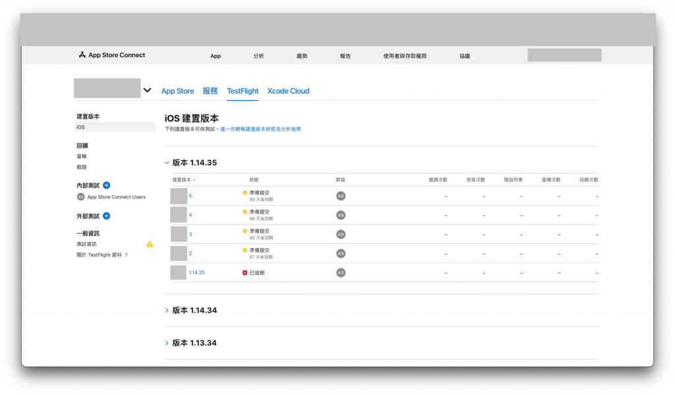This screenshot has height=395, width=675.
Task: Click the AS group badge for build 3
Action: 341,234
